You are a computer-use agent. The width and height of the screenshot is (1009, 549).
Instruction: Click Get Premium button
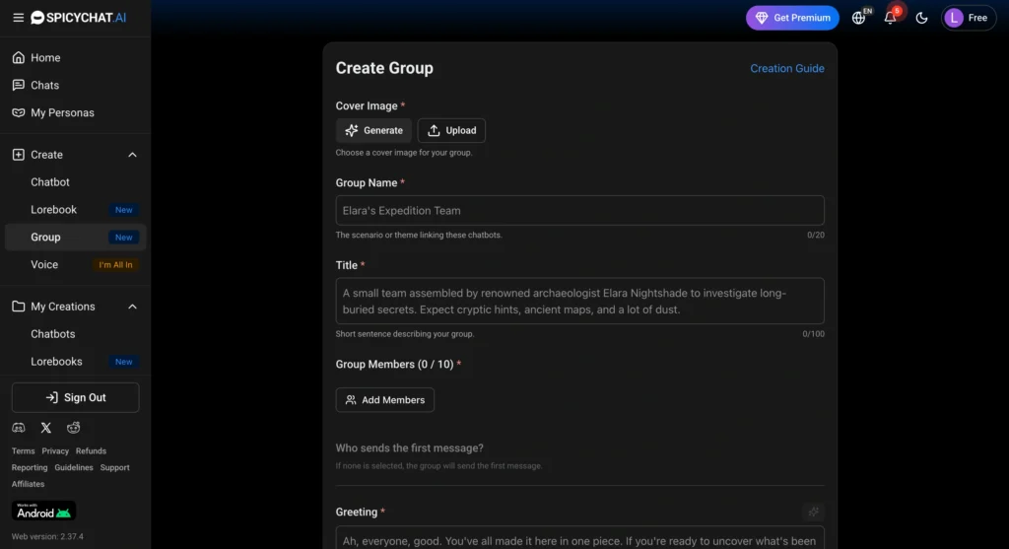(792, 18)
